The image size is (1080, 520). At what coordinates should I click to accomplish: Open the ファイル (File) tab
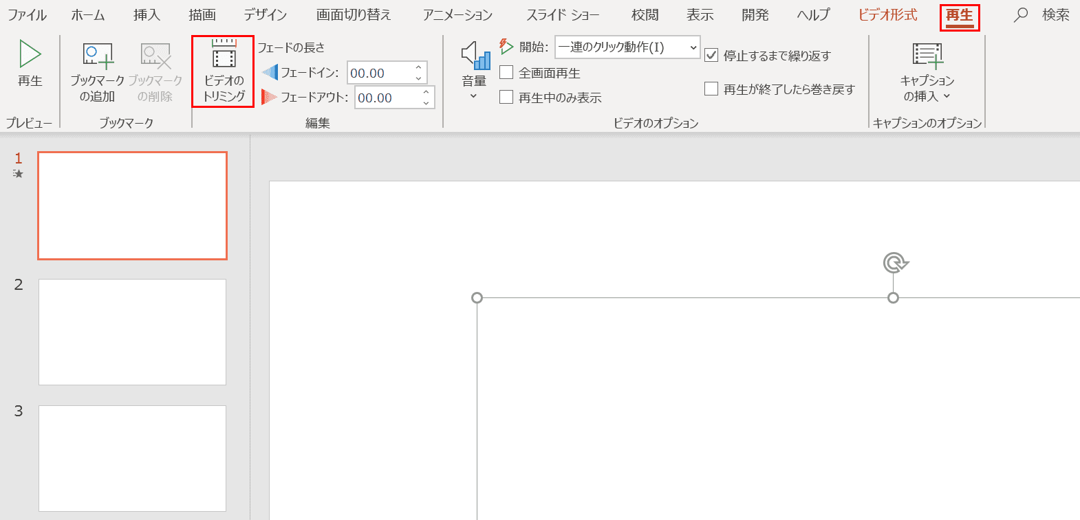point(27,14)
